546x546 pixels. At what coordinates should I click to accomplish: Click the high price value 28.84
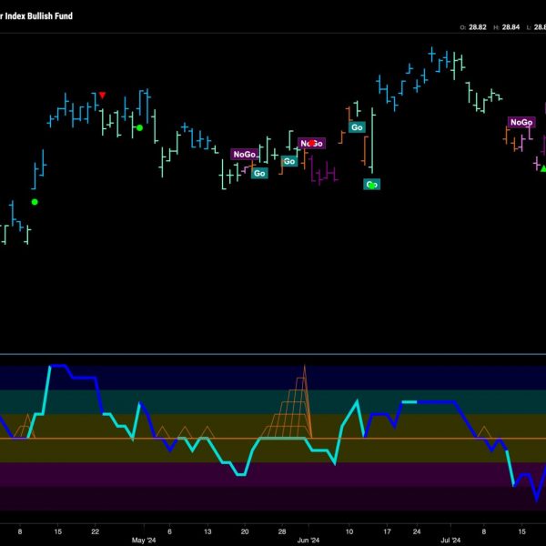click(511, 27)
